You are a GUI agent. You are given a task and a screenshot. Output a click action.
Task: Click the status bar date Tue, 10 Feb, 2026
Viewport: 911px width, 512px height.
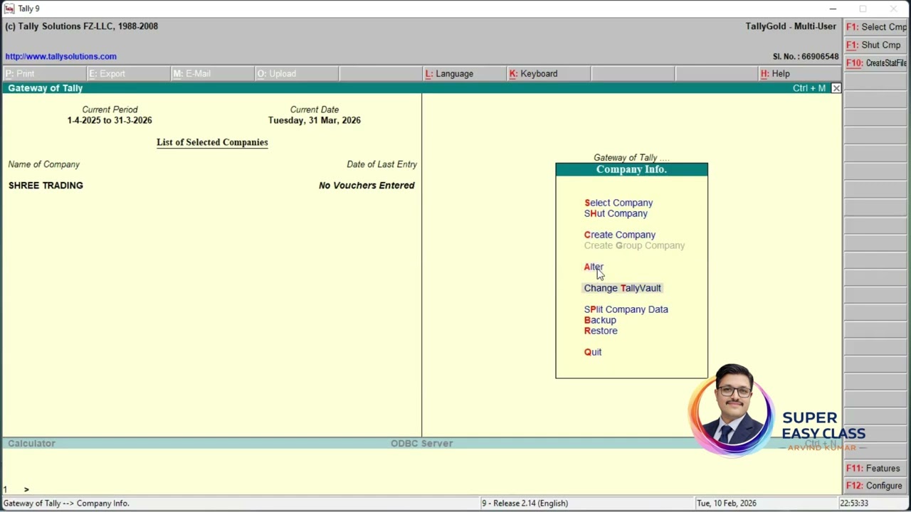(726, 503)
